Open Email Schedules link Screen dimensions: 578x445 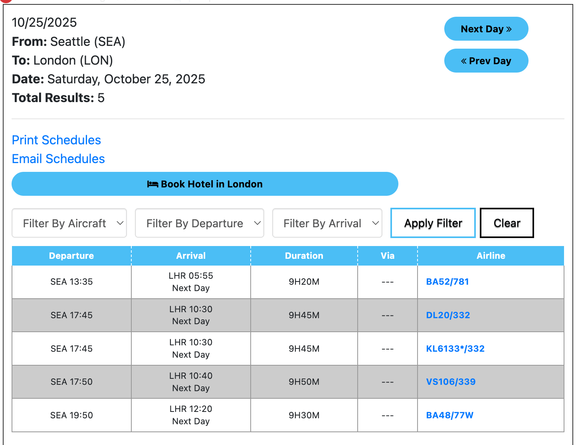pos(58,159)
